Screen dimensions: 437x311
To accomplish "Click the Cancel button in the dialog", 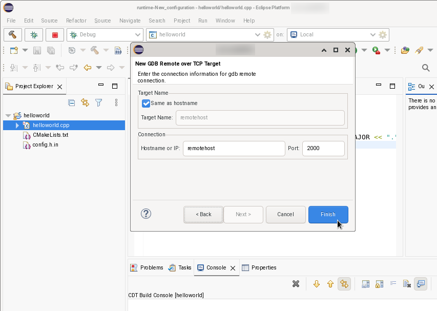I will 285,215.
